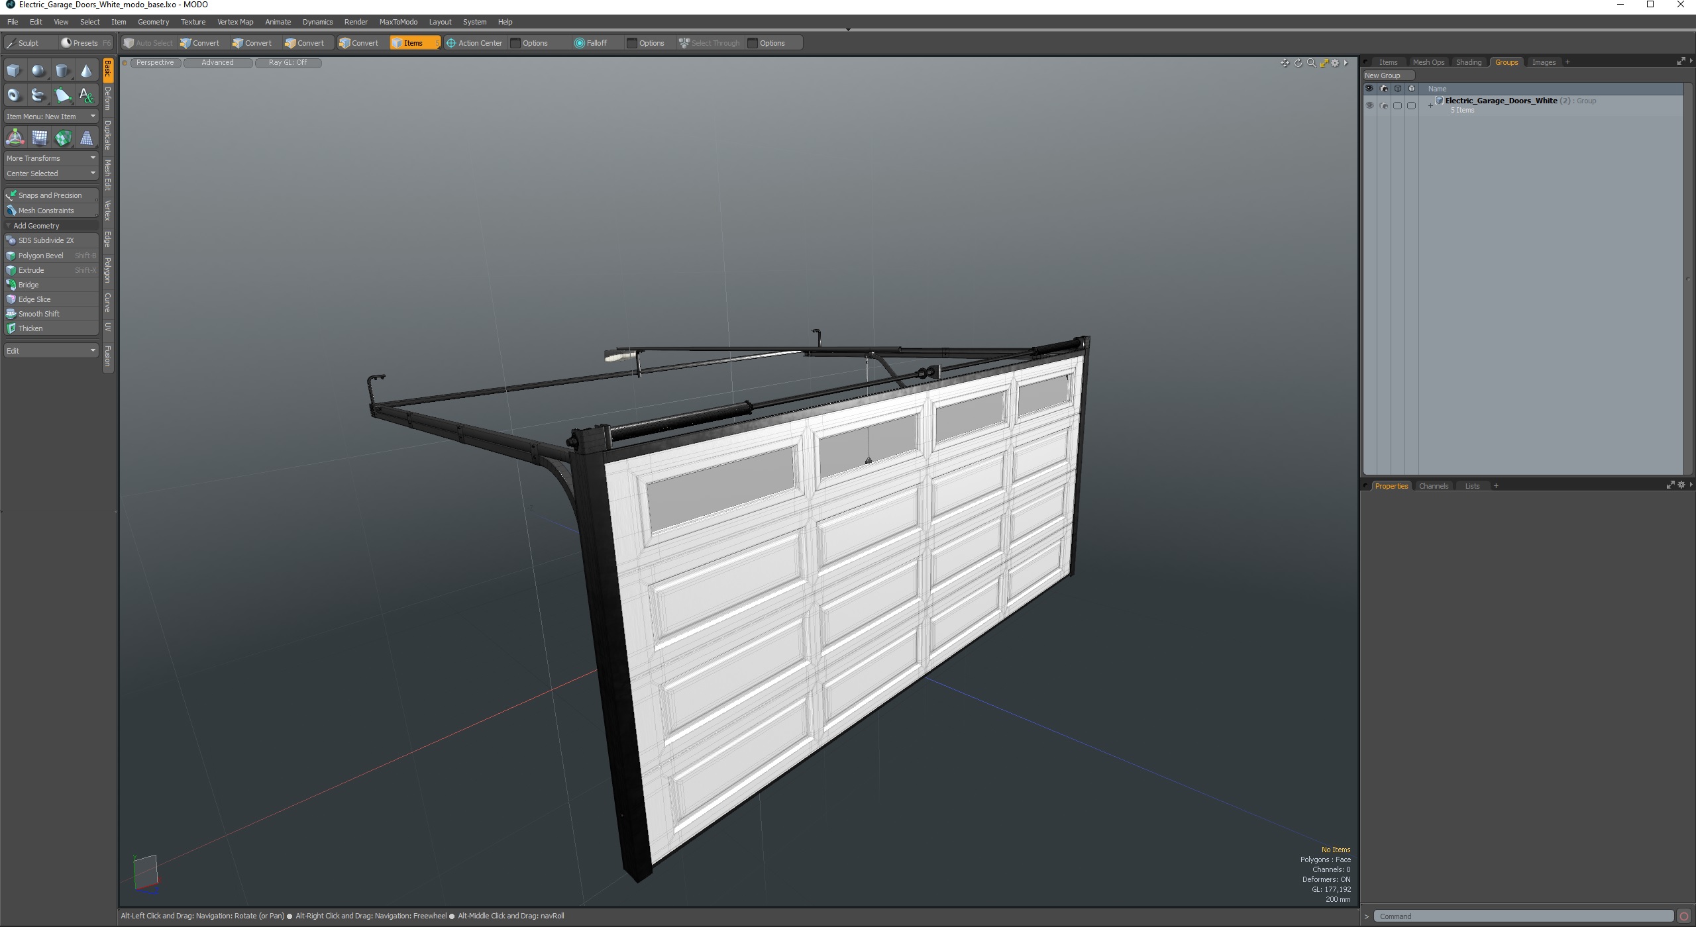This screenshot has height=927, width=1696.
Task: Select the Deform vertical tab
Action: pos(108,99)
